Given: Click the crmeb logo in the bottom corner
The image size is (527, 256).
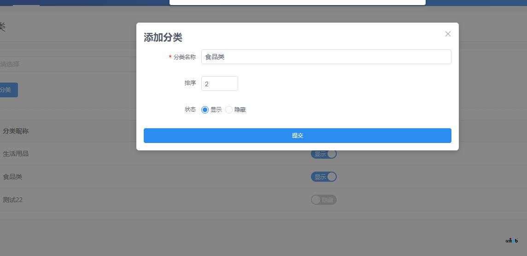Looking at the screenshot, I should point(512,240).
